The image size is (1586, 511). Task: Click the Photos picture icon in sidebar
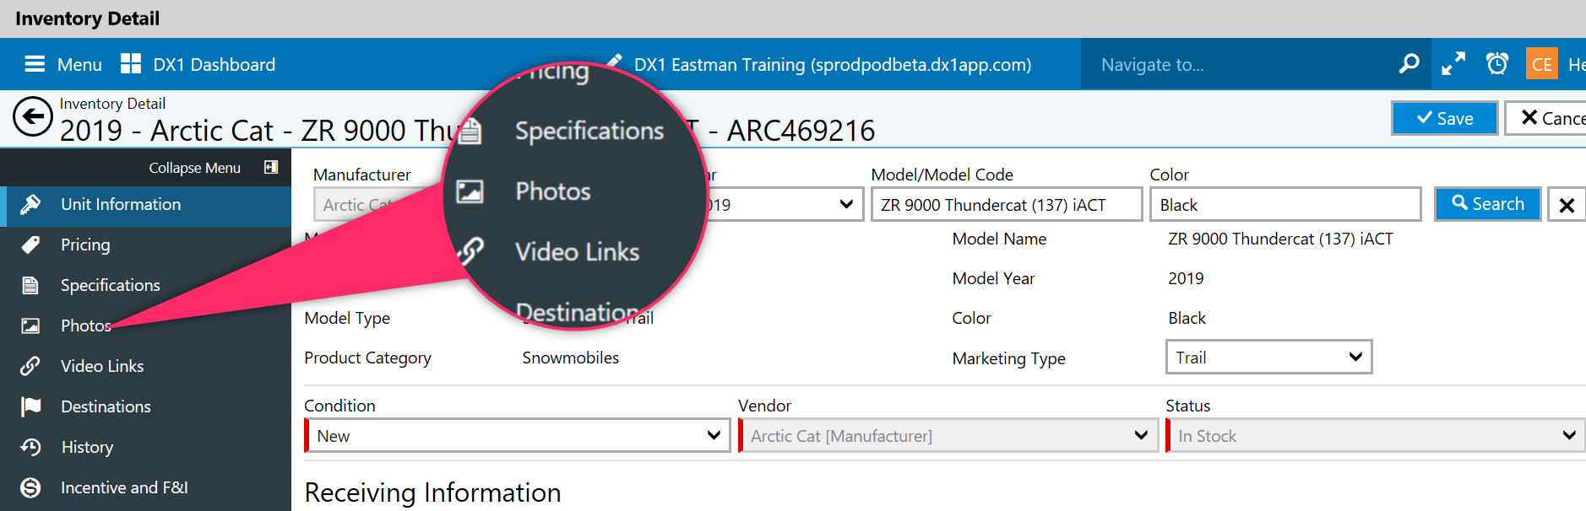click(x=30, y=325)
